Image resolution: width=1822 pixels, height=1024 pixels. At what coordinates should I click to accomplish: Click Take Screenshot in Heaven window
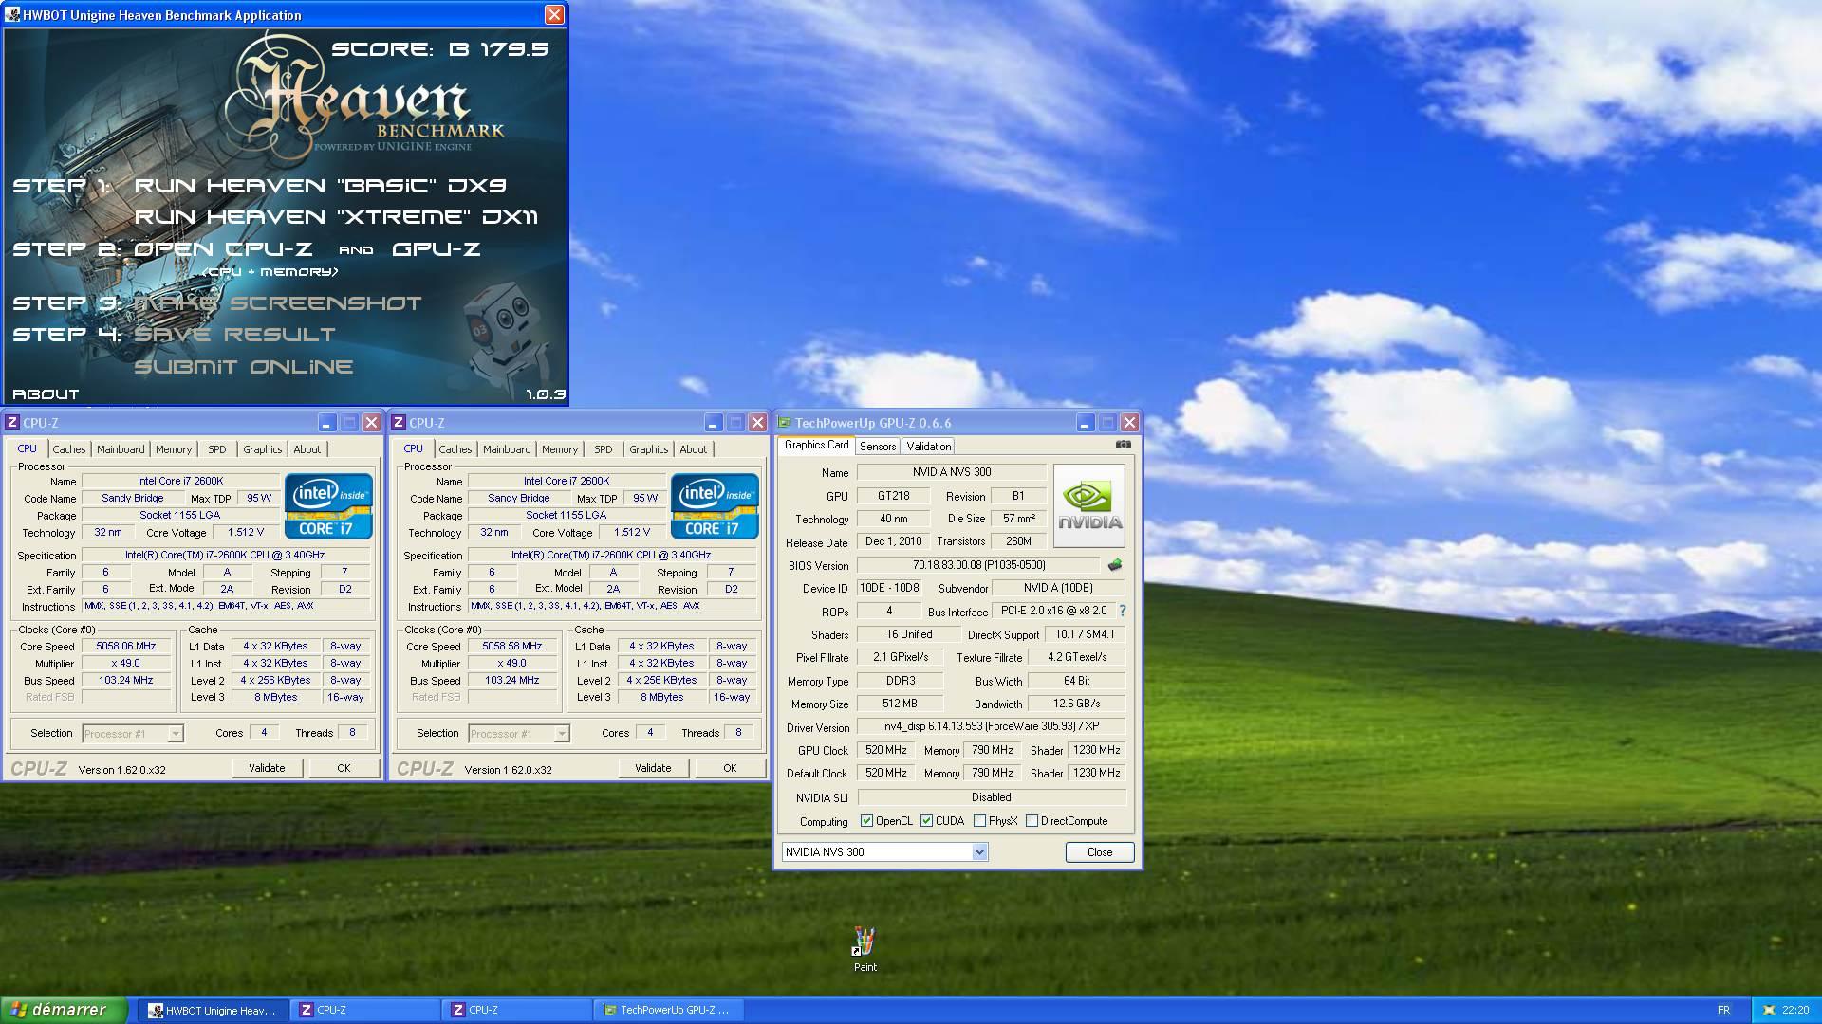click(x=278, y=303)
